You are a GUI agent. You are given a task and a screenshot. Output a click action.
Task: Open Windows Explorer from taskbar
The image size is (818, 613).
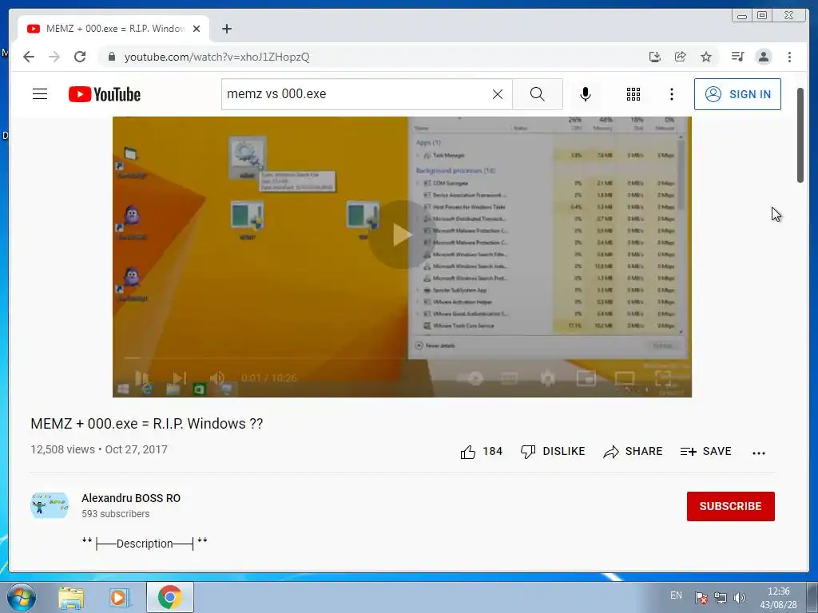71,597
